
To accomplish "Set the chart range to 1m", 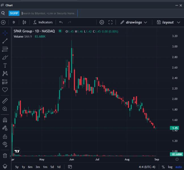I will click(45, 167).
